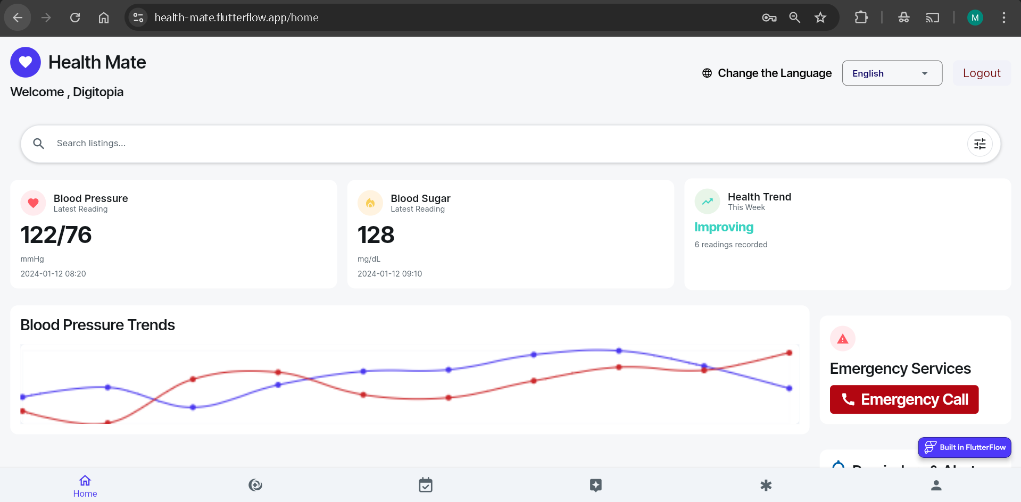Open the Blood Pressure latest reading card
This screenshot has width=1021, height=502.
click(173, 235)
